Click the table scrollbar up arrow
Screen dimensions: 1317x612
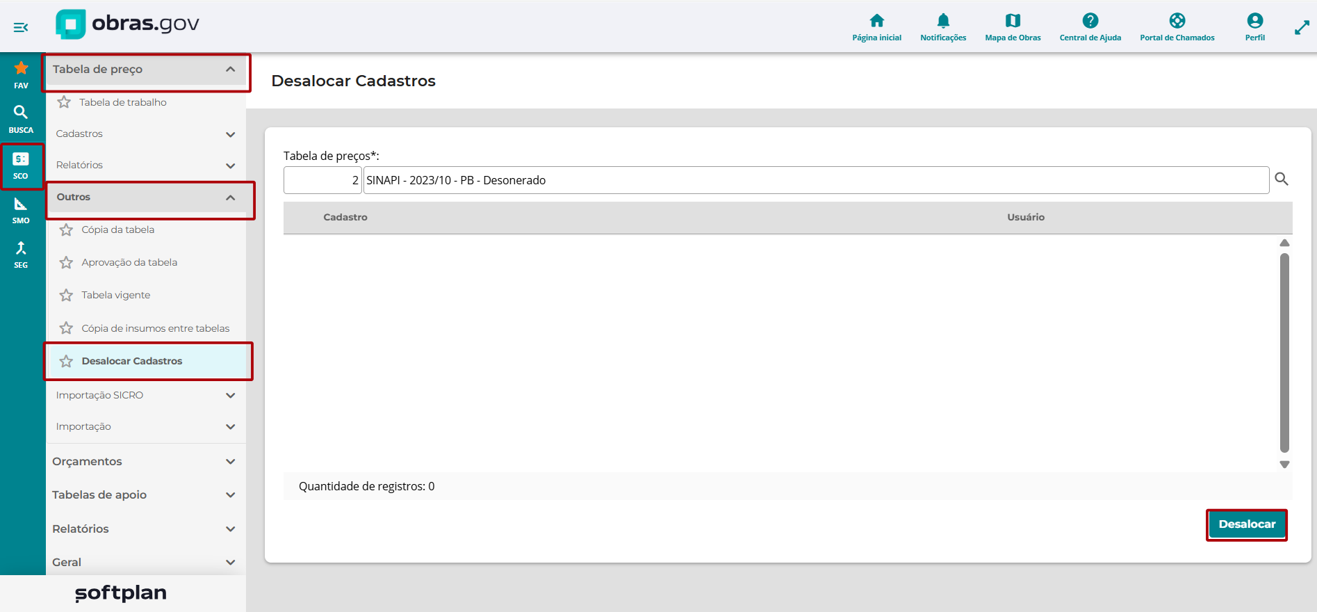[1284, 243]
